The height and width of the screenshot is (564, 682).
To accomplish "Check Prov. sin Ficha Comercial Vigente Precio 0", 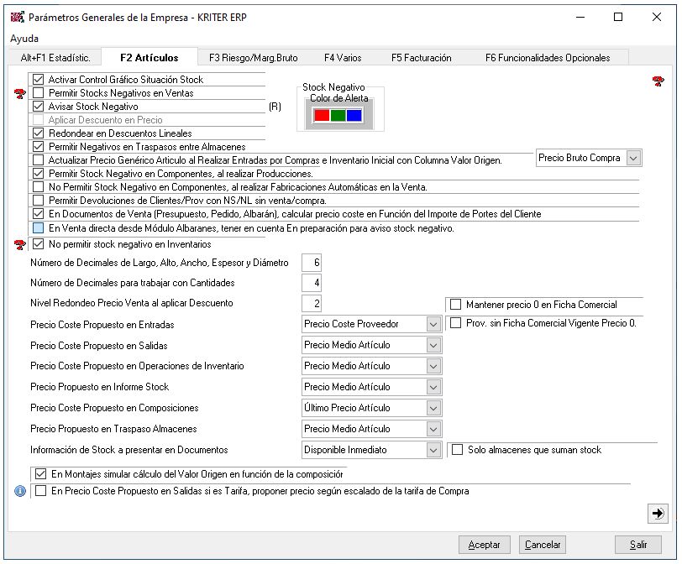I will (455, 323).
